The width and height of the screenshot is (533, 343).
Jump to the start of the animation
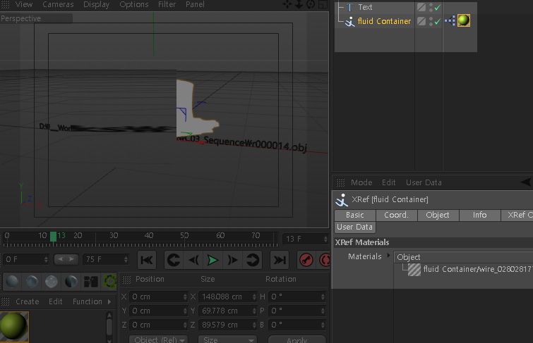pyautogui.click(x=147, y=260)
